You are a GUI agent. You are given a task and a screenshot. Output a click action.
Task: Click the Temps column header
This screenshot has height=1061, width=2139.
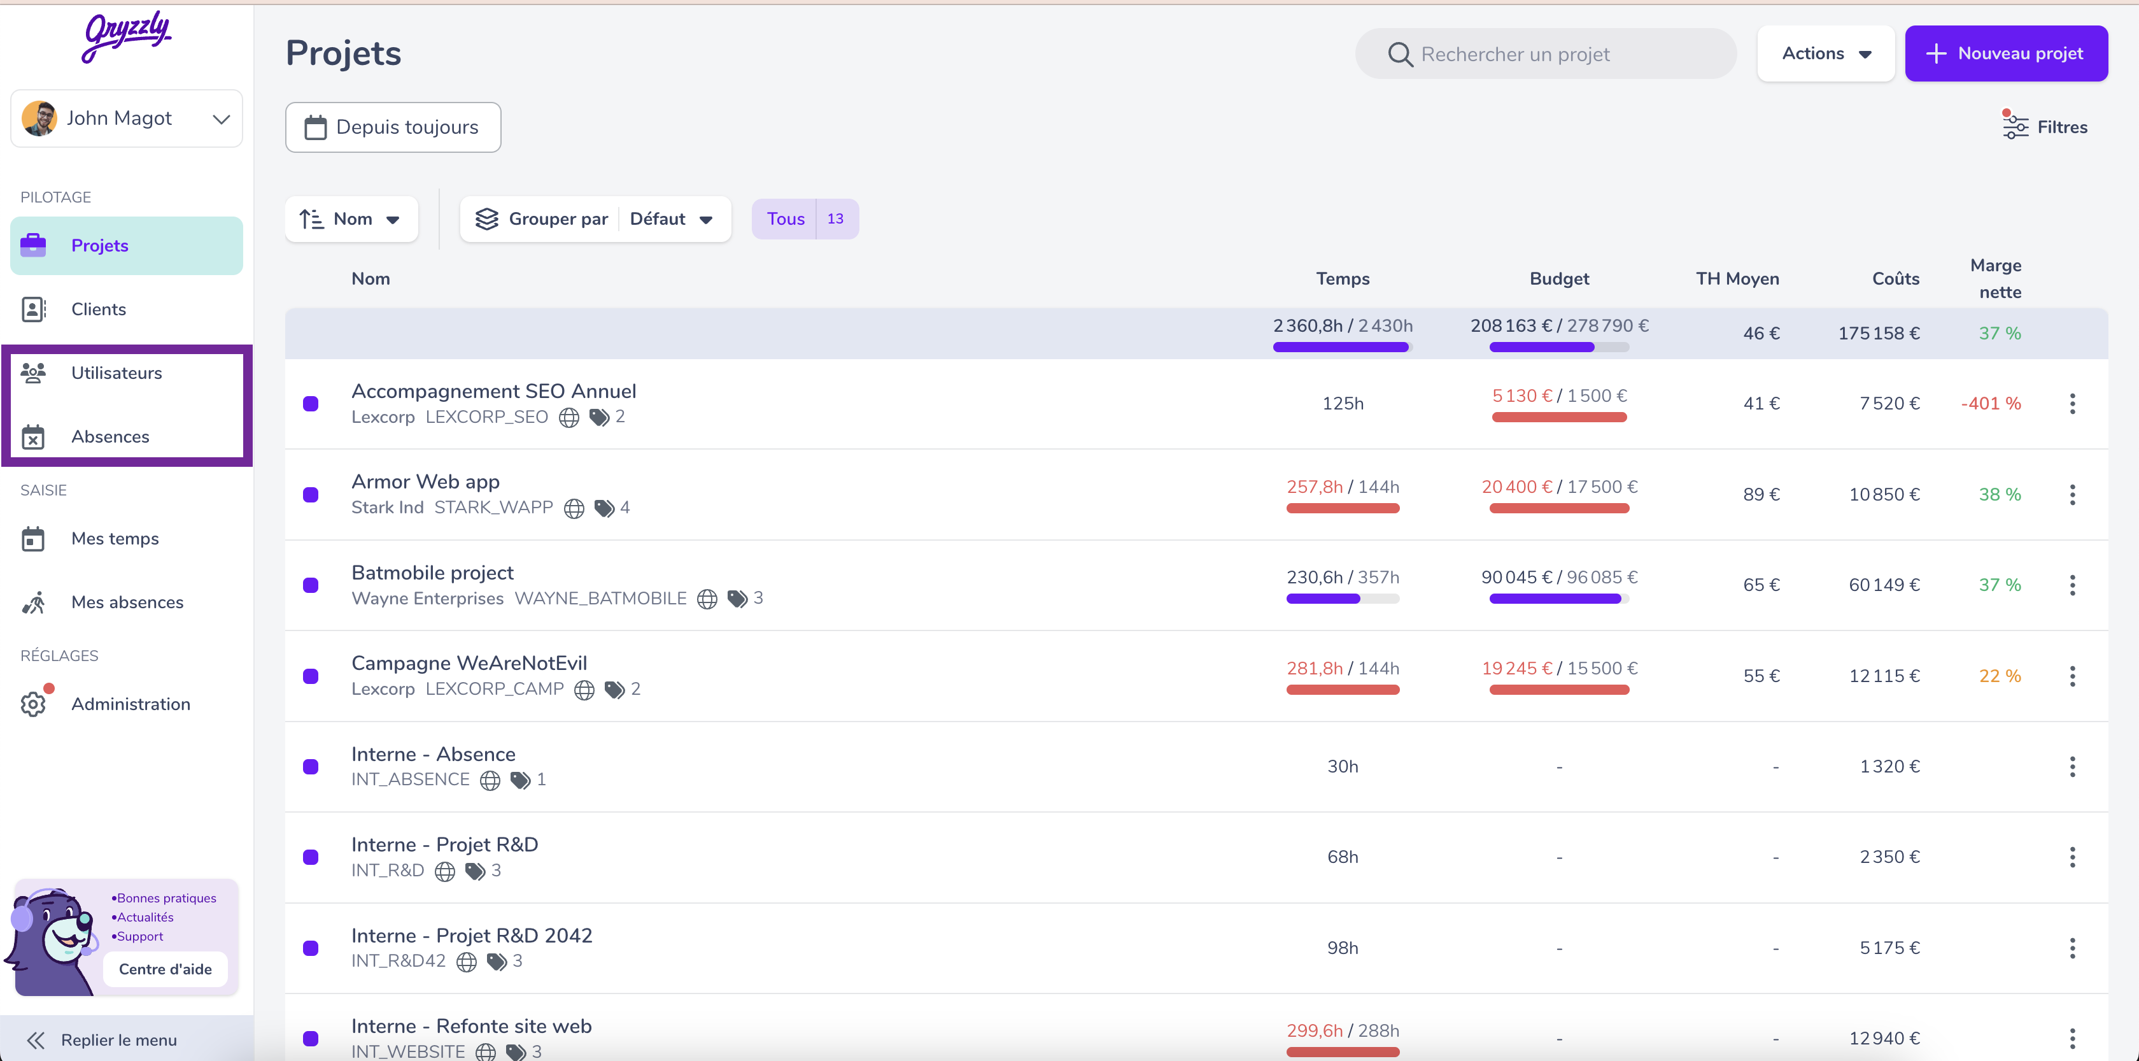coord(1343,278)
